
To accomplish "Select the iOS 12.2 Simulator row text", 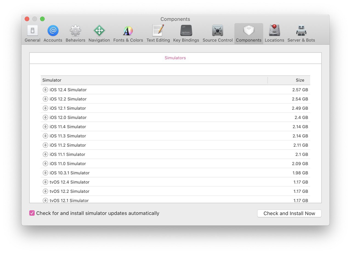I will point(68,99).
